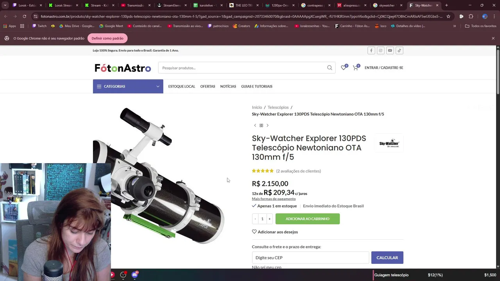The image size is (500, 281).
Task: Show more bookmarks chevron
Action: pos(454,26)
